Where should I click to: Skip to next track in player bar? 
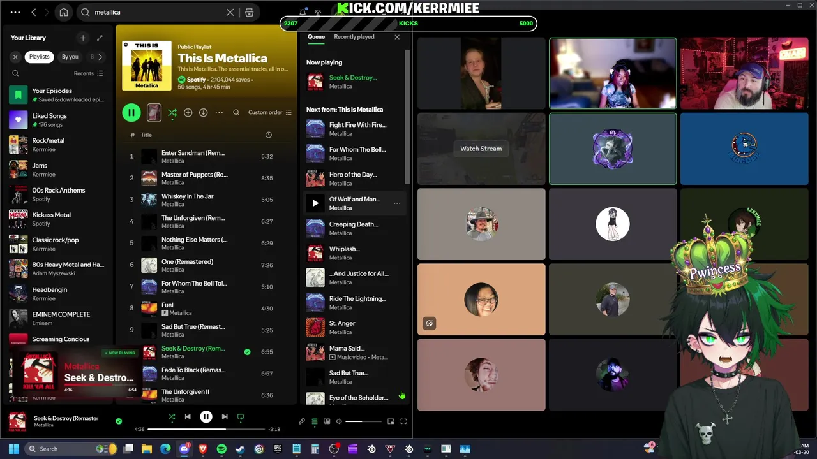click(225, 417)
